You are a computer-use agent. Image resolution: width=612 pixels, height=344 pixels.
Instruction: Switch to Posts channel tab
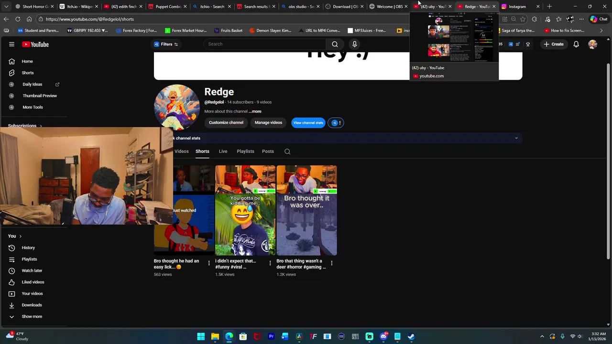click(x=268, y=151)
